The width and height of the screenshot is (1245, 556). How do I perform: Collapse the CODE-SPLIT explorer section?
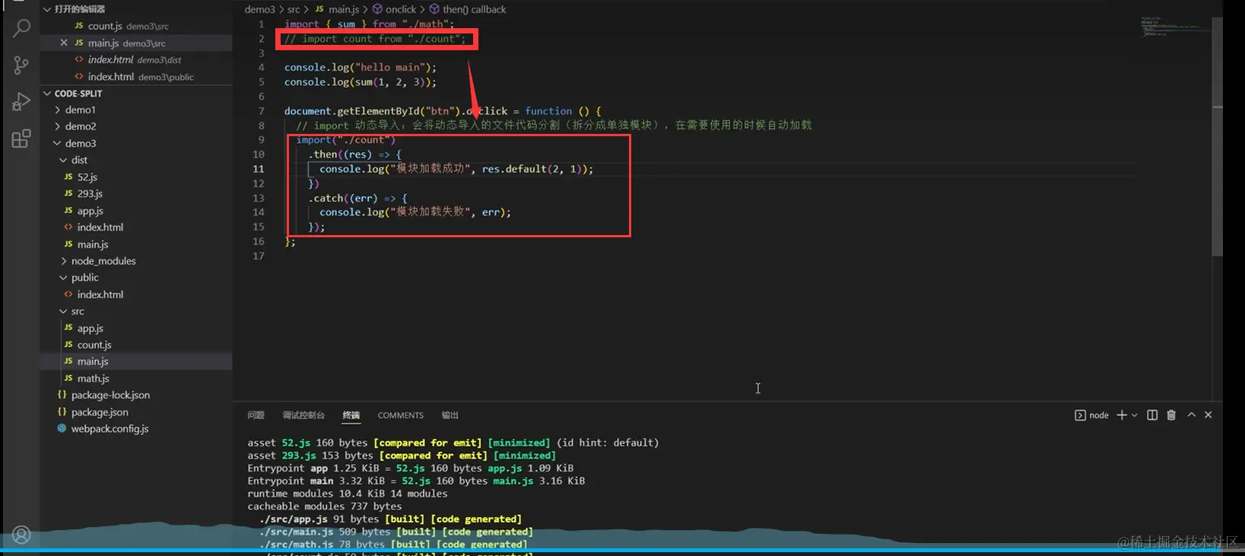click(x=47, y=94)
